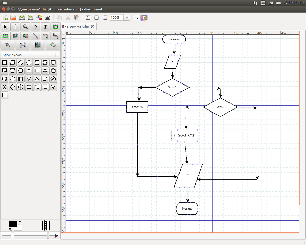Screen dimensions: 306x245
Task: Select the Magnify tool
Action: point(25,27)
